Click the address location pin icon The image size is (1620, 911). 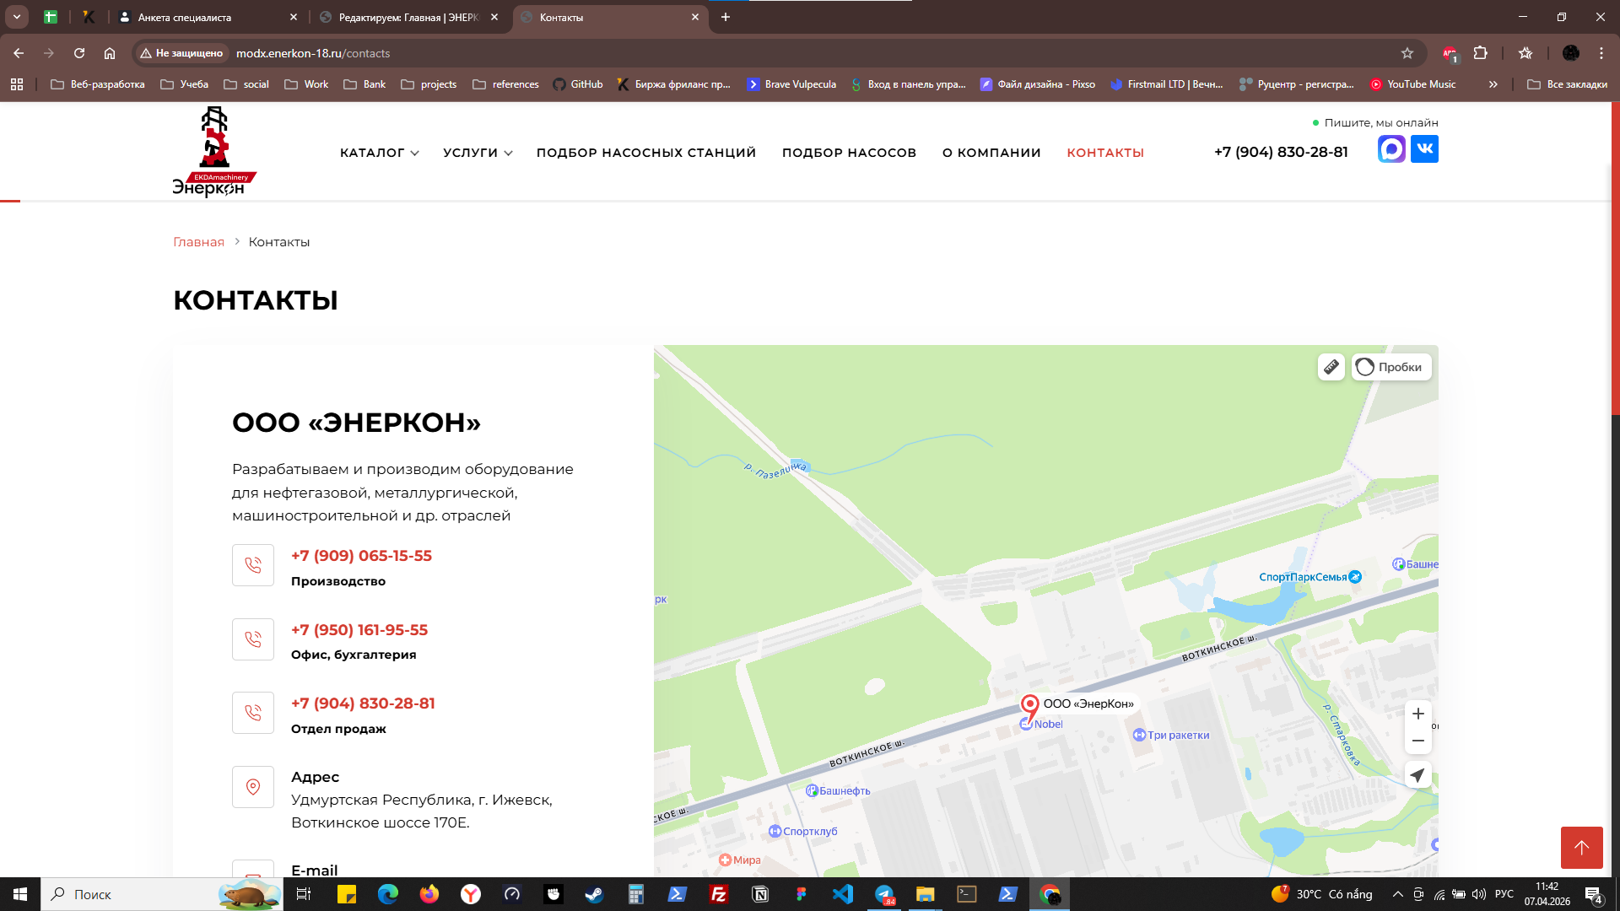pos(253,787)
